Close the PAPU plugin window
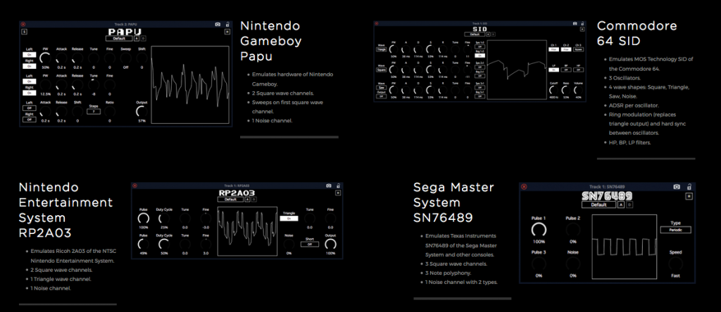Viewport: 721px width, 312px height. (x=23, y=25)
